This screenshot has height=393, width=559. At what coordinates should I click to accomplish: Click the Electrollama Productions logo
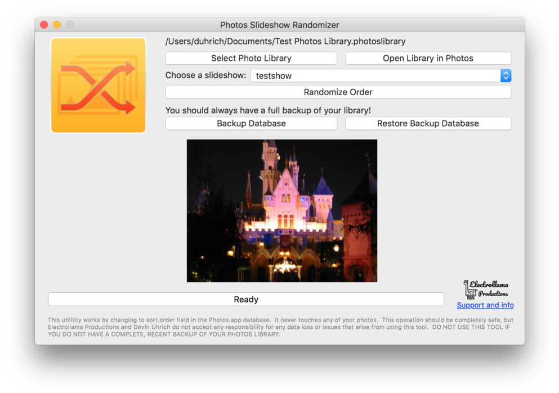click(486, 289)
